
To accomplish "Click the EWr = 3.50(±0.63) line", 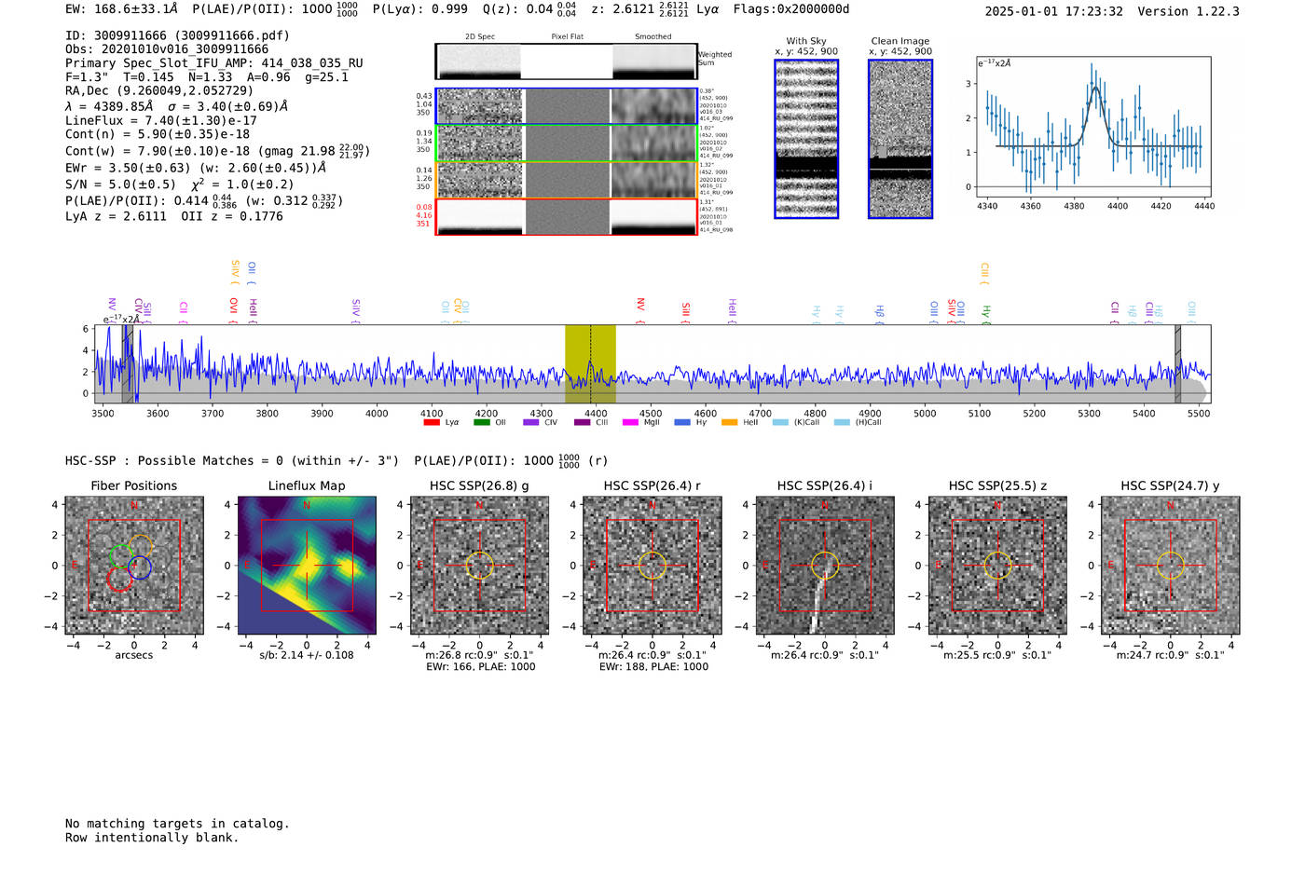I will (x=196, y=168).
